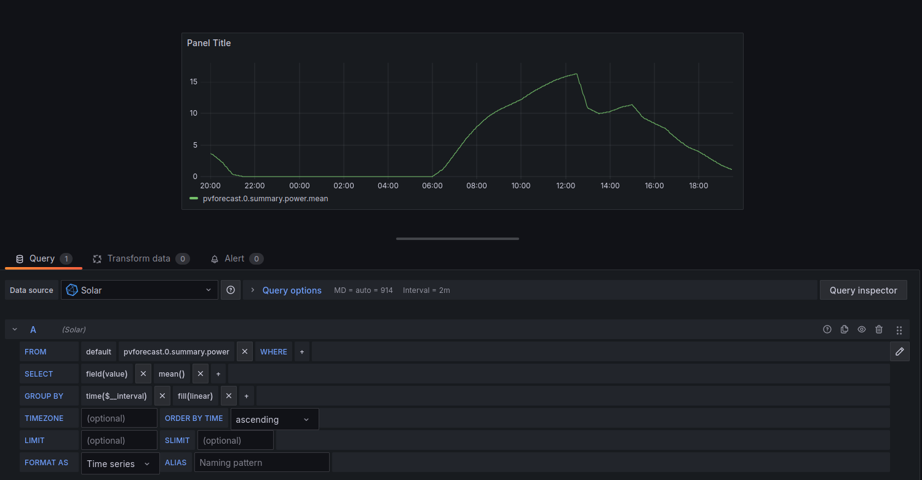Switch to Transform data tab
The width and height of the screenshot is (922, 480).
(x=138, y=258)
